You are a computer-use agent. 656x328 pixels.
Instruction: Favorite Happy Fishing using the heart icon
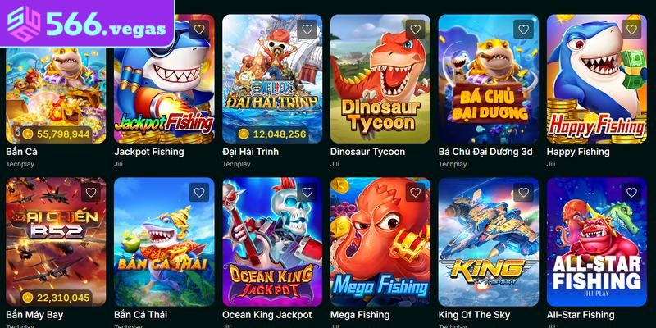[x=631, y=30]
